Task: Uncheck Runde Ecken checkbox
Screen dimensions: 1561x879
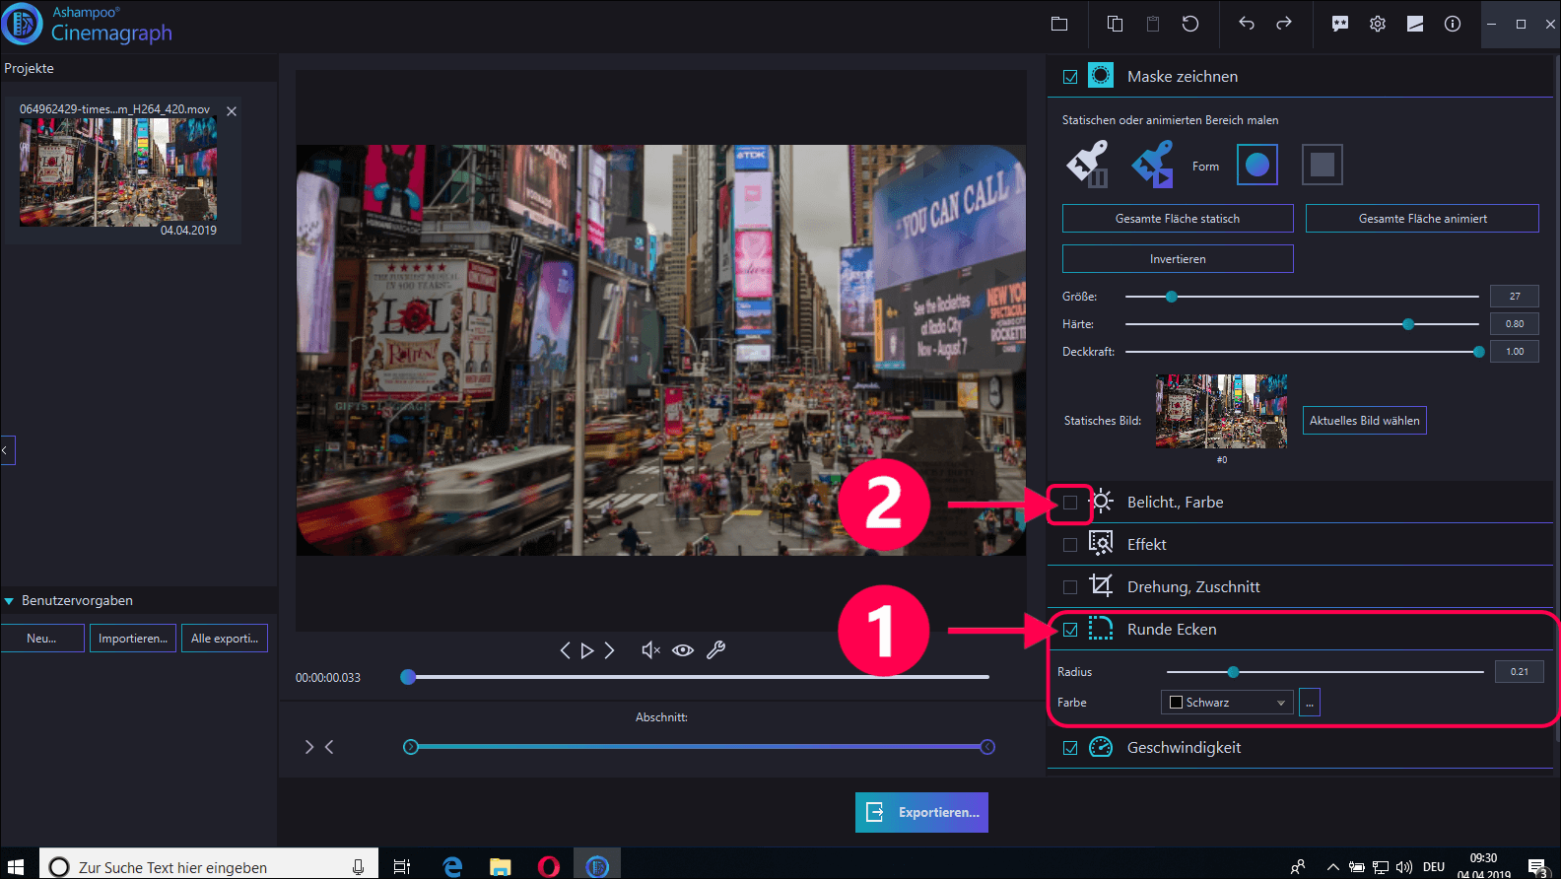Action: (x=1070, y=630)
